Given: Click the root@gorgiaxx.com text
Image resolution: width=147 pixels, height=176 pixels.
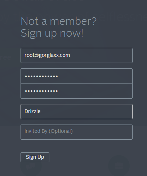Looking at the screenshot, I should point(47,55).
